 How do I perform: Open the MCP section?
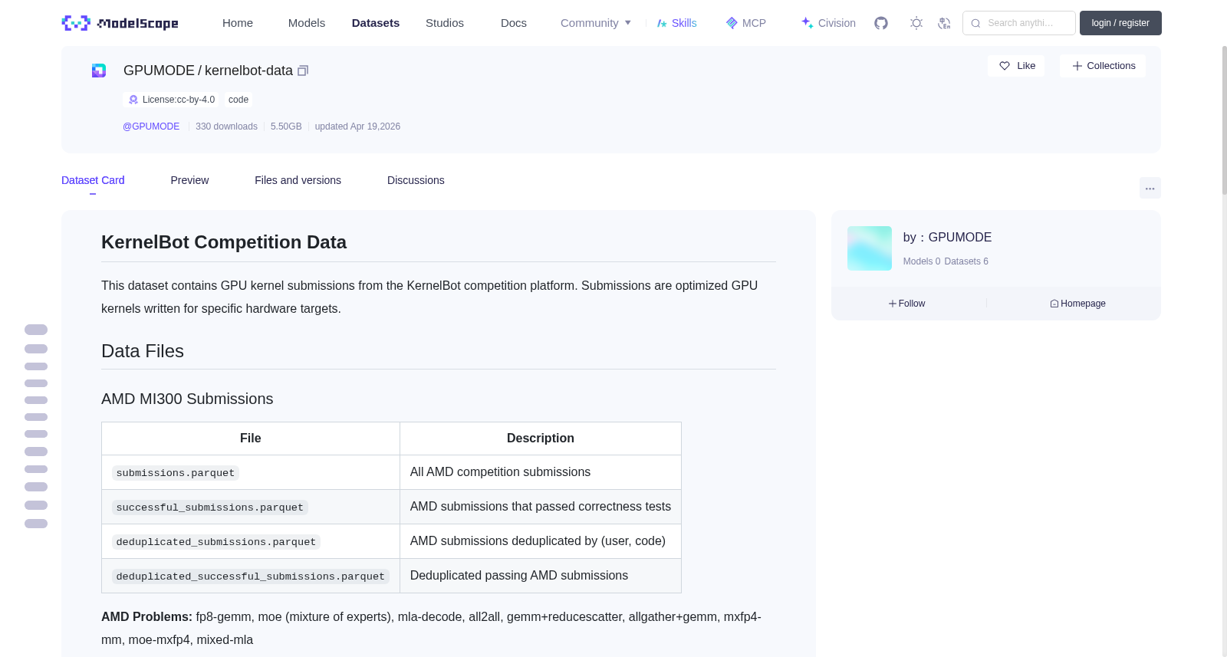(746, 23)
